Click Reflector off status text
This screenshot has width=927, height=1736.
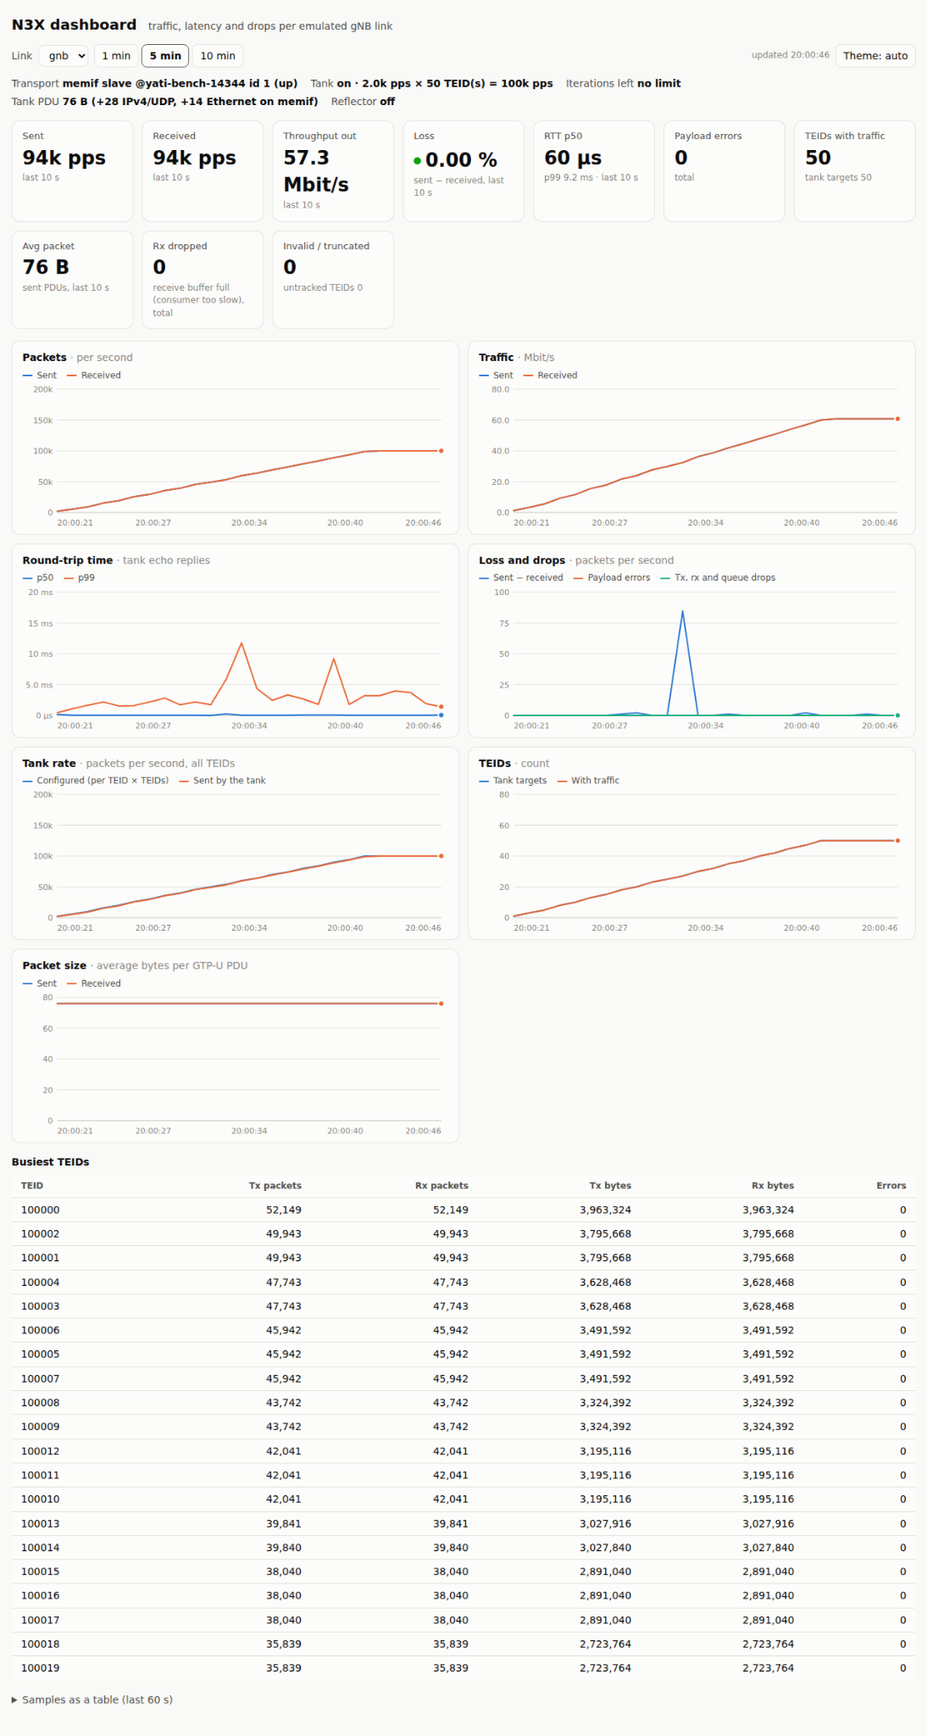(x=363, y=102)
